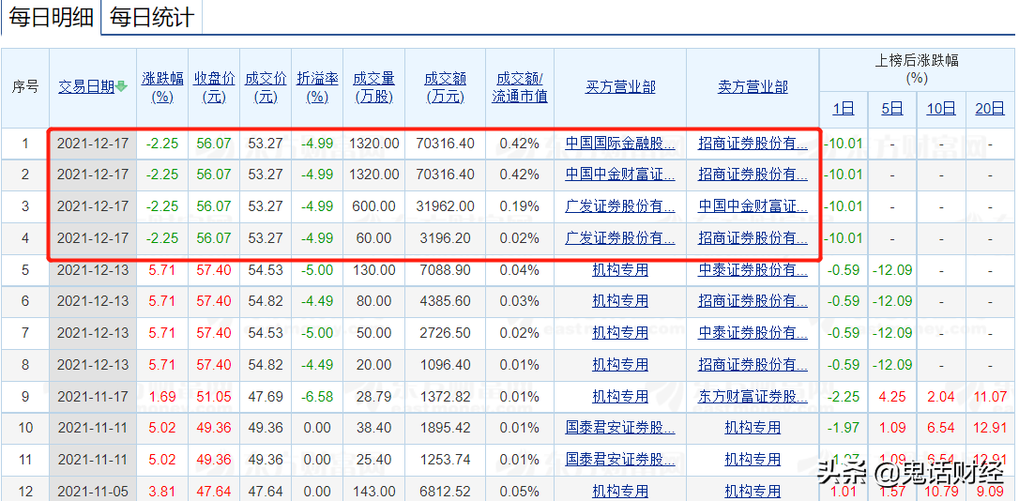Open seller 招商证券股份有... in row 2
The width and height of the screenshot is (1019, 501).
pos(753,175)
